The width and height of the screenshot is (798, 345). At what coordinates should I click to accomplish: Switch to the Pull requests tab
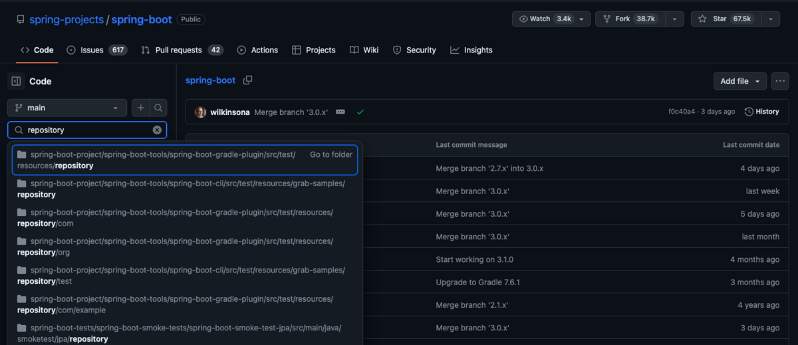click(182, 50)
